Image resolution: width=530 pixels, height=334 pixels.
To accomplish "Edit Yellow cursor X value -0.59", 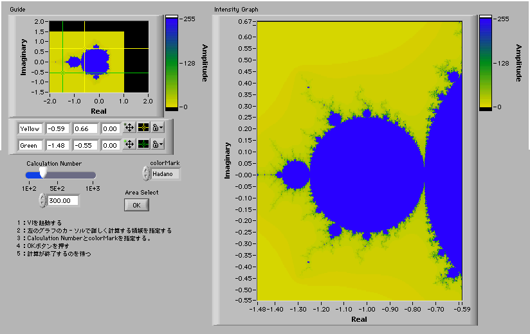I will pos(58,128).
